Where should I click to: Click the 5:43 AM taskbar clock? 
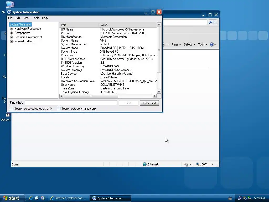pyautogui.click(x=259, y=198)
